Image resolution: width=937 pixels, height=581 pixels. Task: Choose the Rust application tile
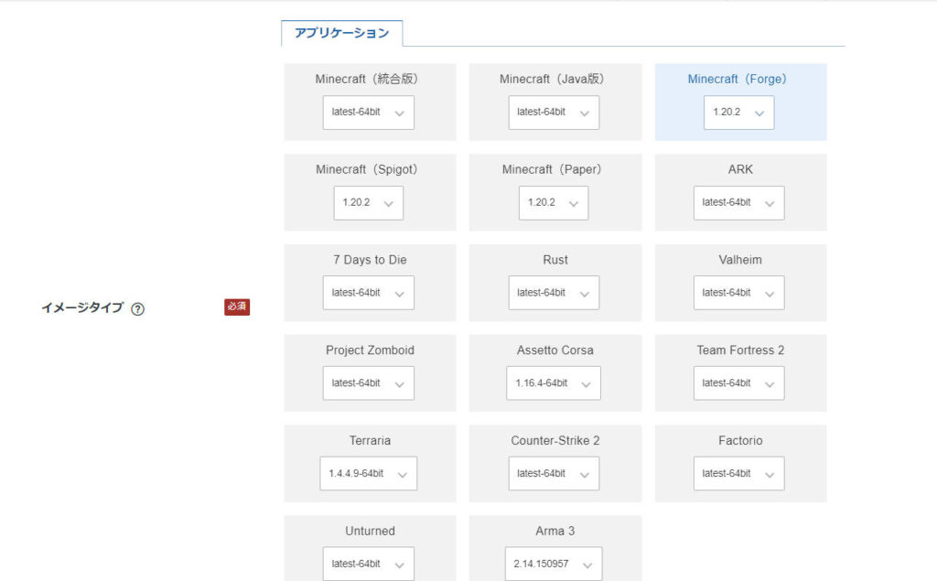tap(555, 260)
